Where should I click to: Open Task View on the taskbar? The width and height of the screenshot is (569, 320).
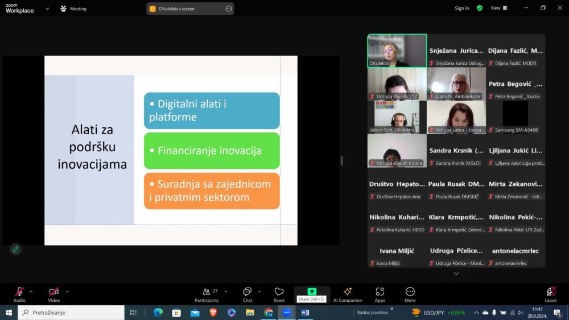click(133, 313)
